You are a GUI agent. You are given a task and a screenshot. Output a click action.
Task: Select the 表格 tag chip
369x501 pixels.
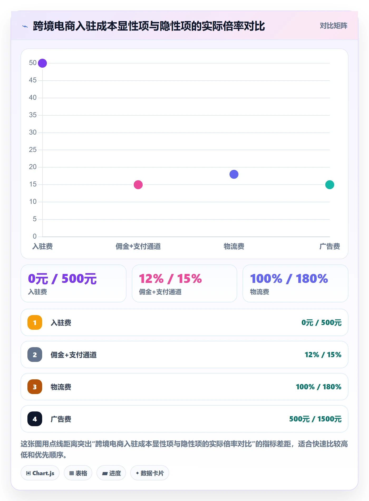pos(78,473)
